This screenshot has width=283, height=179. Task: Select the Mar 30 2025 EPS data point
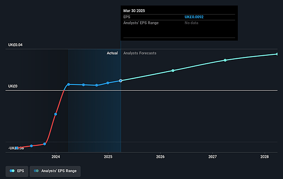pyautogui.click(x=121, y=80)
